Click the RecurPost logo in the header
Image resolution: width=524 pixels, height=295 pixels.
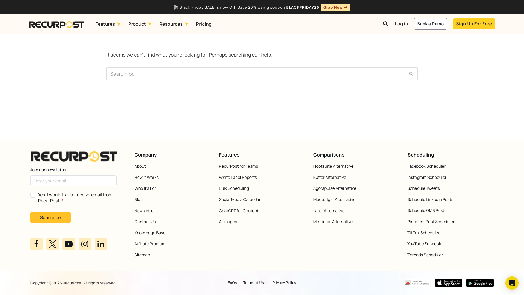(x=56, y=24)
